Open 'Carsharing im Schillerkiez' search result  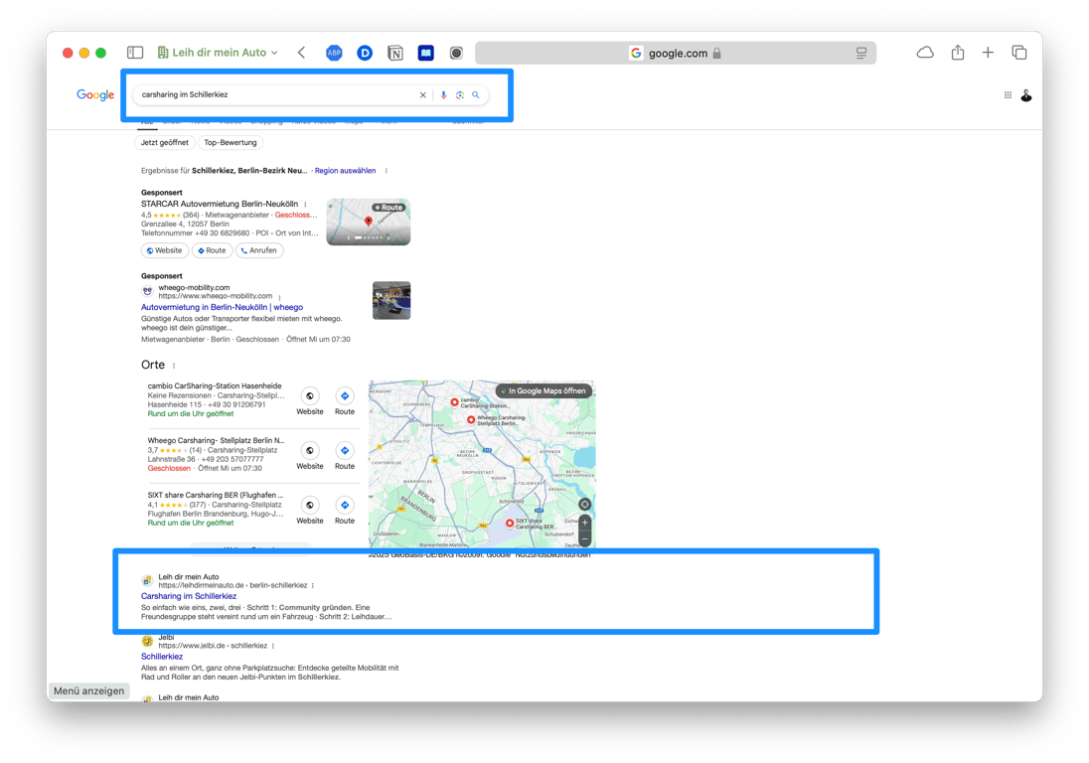tap(189, 596)
